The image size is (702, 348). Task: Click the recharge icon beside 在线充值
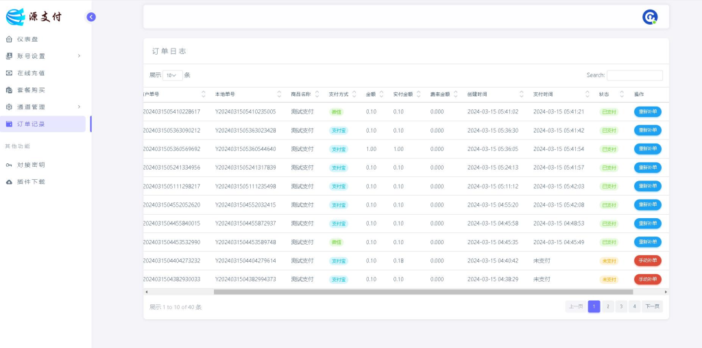click(9, 73)
